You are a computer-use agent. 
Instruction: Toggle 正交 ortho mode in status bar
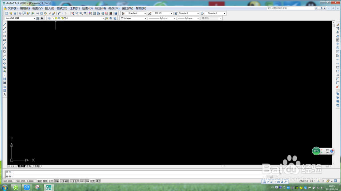click(x=51, y=181)
